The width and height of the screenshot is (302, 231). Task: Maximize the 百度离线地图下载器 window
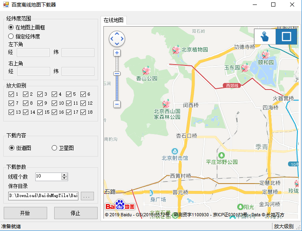[x=273, y=4]
